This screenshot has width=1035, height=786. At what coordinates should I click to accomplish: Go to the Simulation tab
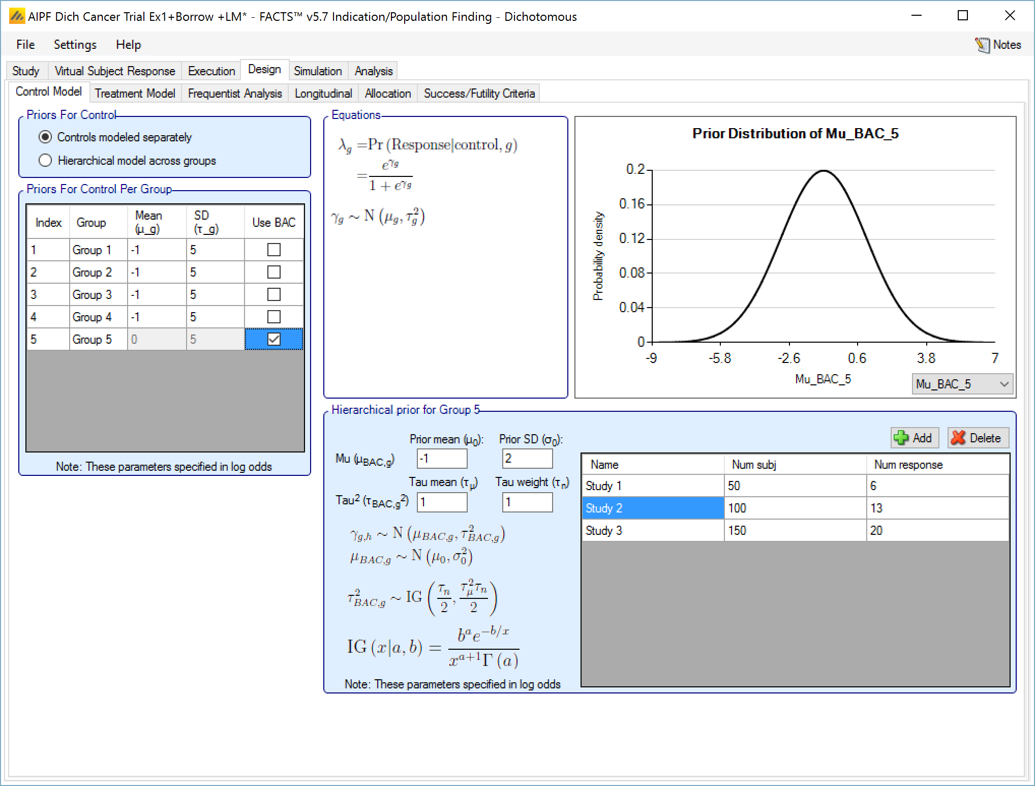317,71
